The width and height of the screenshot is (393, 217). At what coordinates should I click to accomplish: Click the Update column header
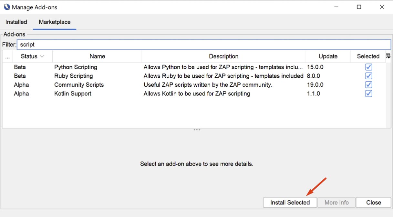point(327,56)
